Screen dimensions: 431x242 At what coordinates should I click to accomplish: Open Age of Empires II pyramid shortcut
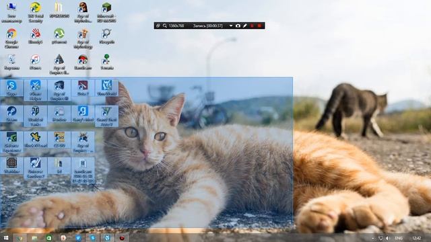pyautogui.click(x=59, y=65)
